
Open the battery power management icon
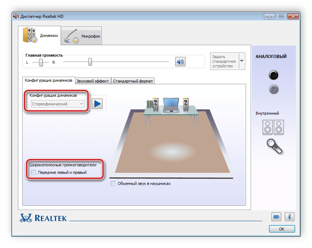pos(276,217)
